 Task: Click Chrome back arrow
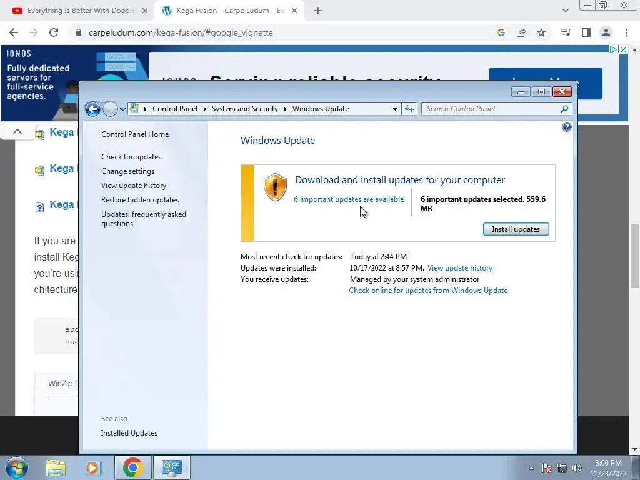[x=14, y=32]
